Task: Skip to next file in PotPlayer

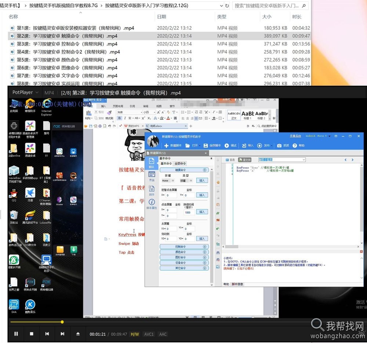Action: [62, 334]
